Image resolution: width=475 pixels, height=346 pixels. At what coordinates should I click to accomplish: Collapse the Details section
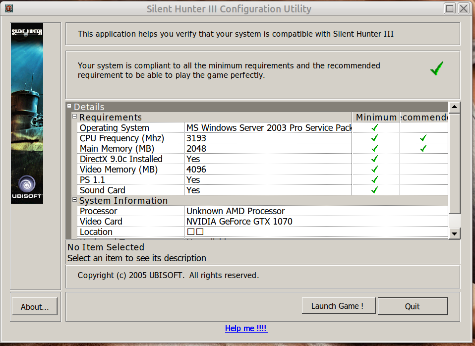pos(69,107)
